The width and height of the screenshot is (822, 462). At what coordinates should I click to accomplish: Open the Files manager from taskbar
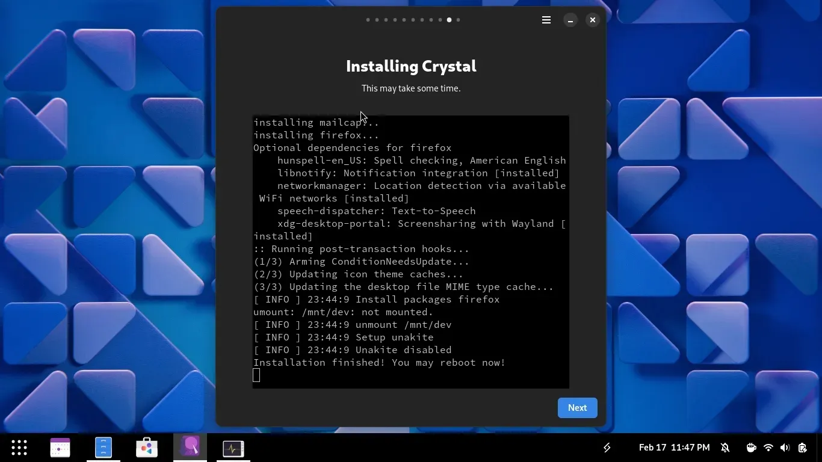(x=104, y=448)
